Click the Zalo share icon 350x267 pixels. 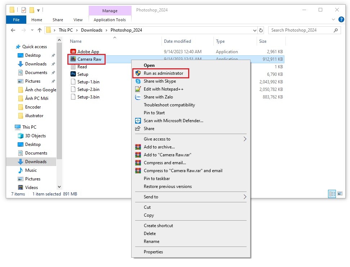coord(138,97)
